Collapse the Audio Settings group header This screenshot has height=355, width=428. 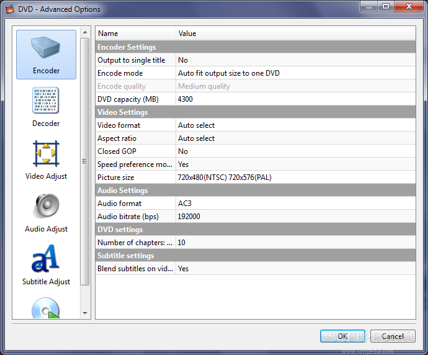256,191
